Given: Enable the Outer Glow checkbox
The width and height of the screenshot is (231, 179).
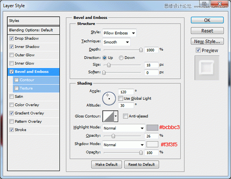Looking at the screenshot, I should tap(11, 55).
